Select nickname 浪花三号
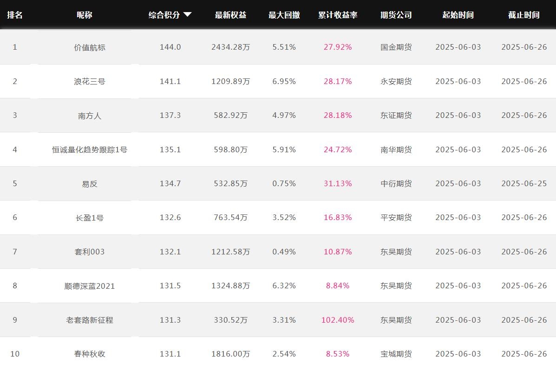The height and width of the screenshot is (370, 556). tap(90, 82)
